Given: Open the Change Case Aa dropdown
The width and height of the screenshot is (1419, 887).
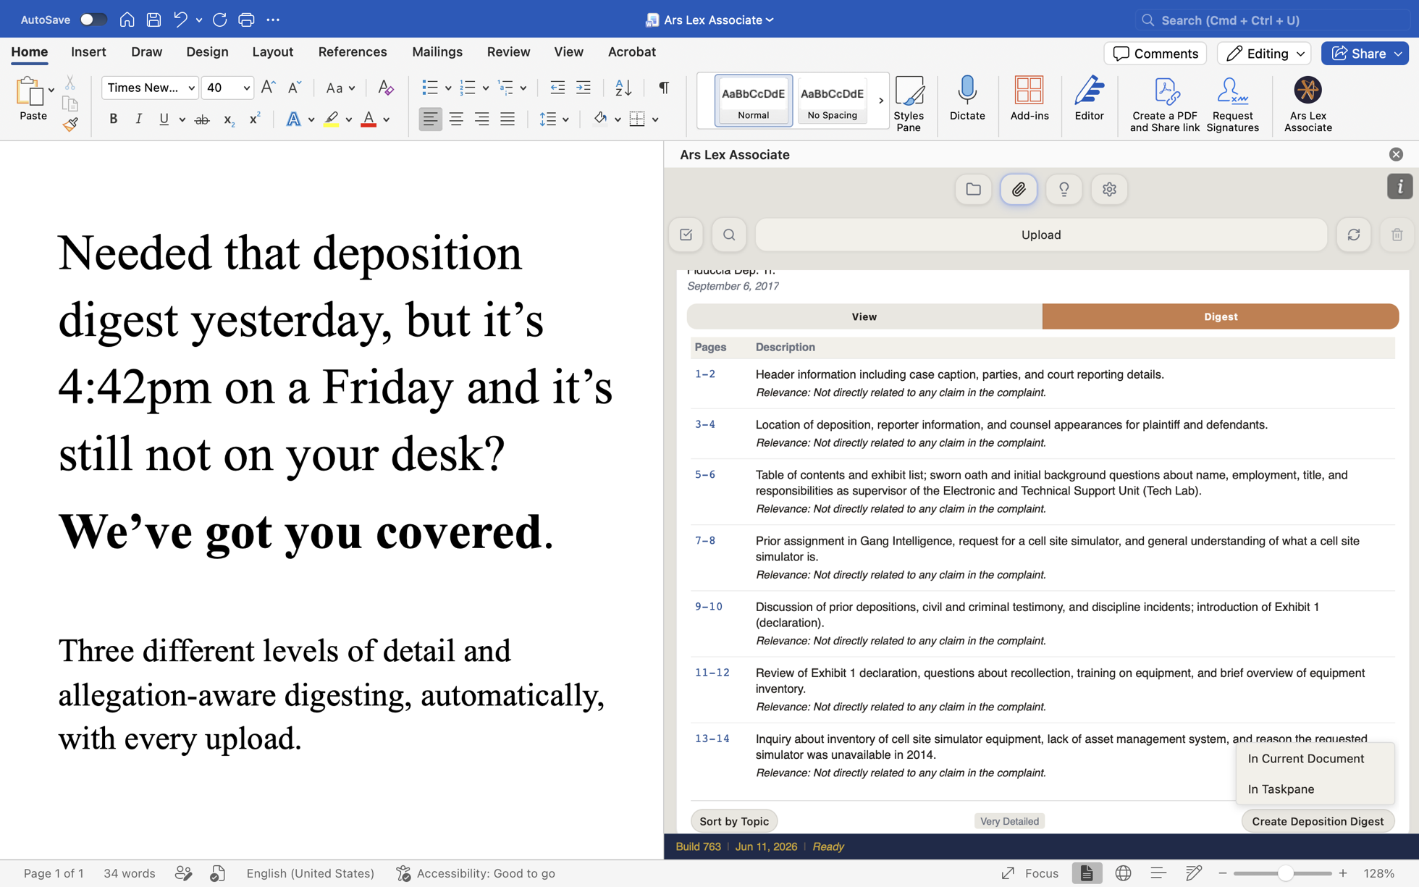Looking at the screenshot, I should 340,88.
